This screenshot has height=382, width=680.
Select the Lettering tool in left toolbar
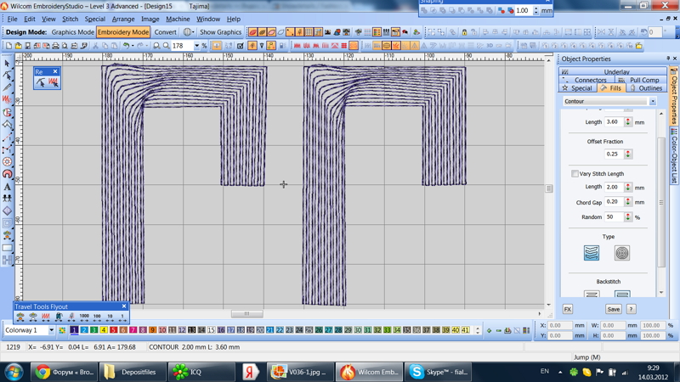click(8, 186)
